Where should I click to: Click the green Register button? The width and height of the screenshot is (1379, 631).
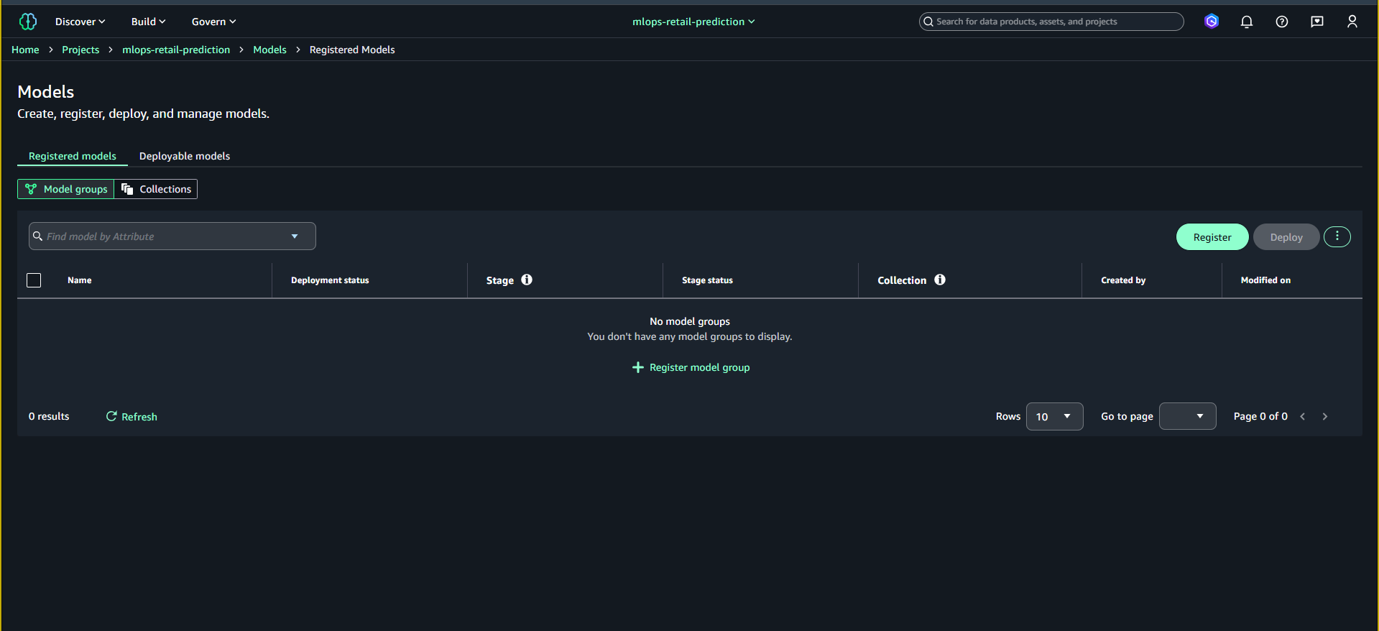pyautogui.click(x=1212, y=237)
